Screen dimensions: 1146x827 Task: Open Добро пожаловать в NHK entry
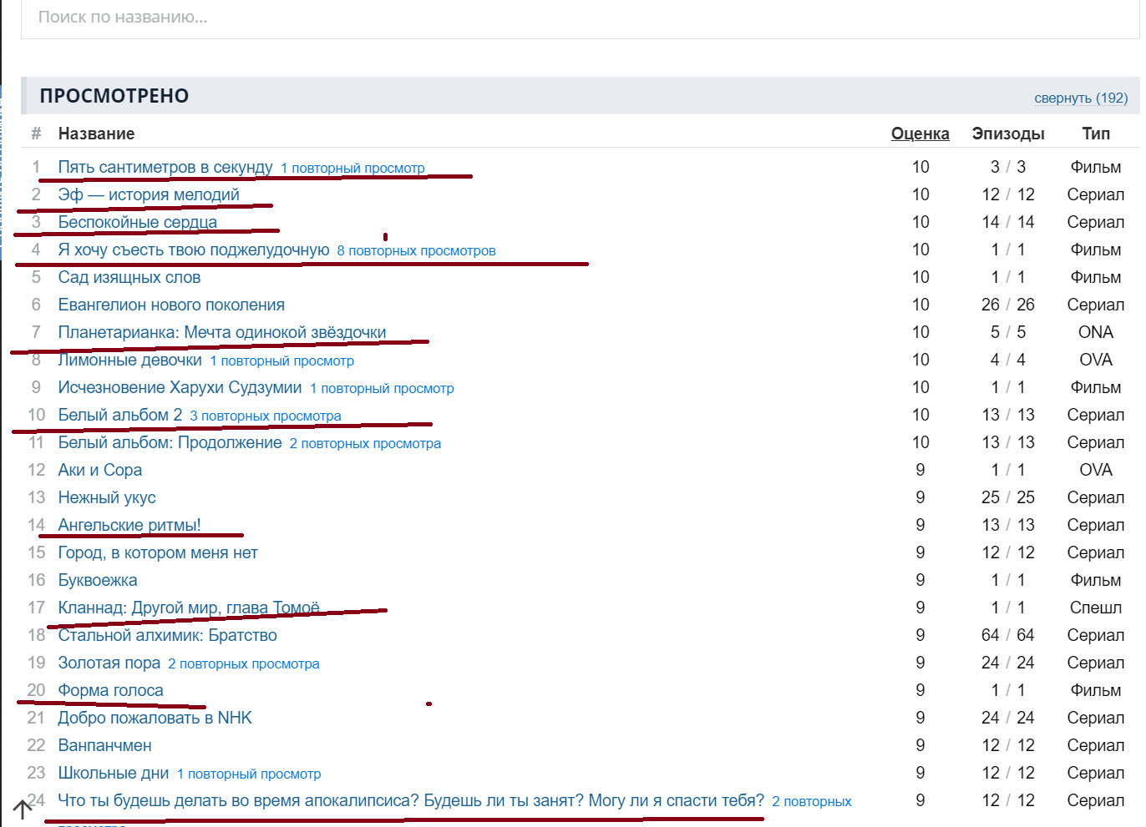point(155,718)
